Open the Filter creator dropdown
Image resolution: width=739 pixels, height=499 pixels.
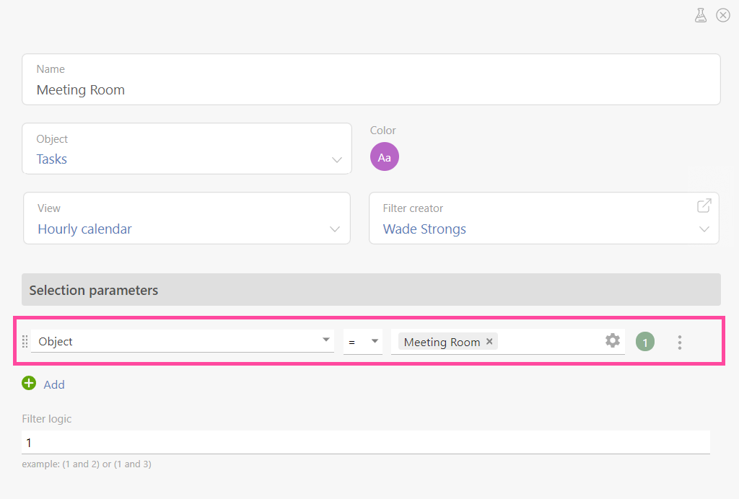[544, 218]
